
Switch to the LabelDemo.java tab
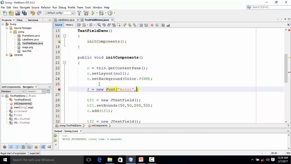coord(66,20)
